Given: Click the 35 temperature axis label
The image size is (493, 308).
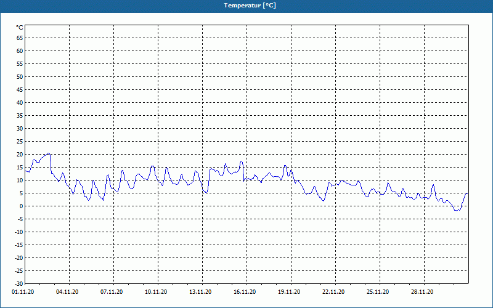Looking at the screenshot, I should pyautogui.click(x=20, y=115).
